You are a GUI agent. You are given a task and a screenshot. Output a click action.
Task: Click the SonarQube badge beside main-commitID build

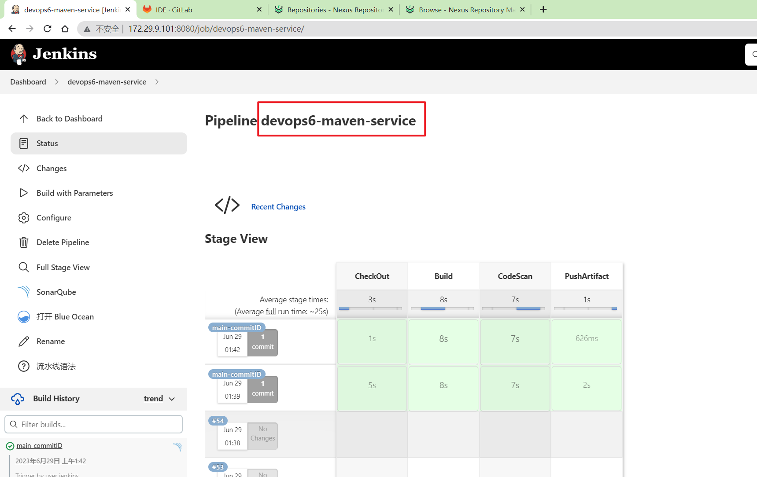coord(177,447)
